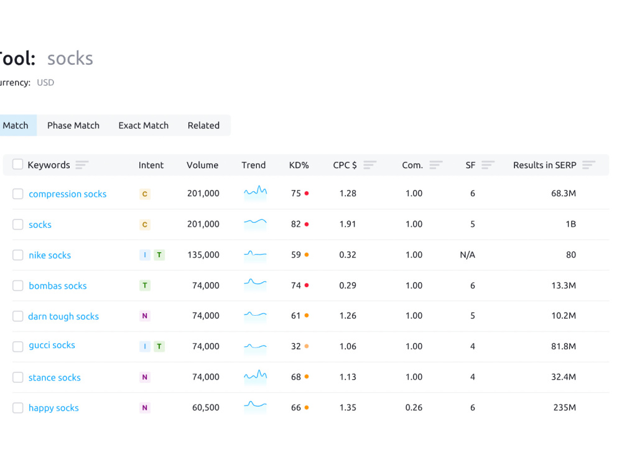Open the socks keyword link

[x=40, y=225]
